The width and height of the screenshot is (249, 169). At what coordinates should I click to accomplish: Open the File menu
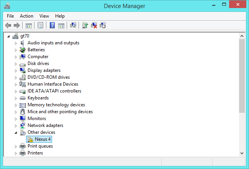pyautogui.click(x=10, y=16)
